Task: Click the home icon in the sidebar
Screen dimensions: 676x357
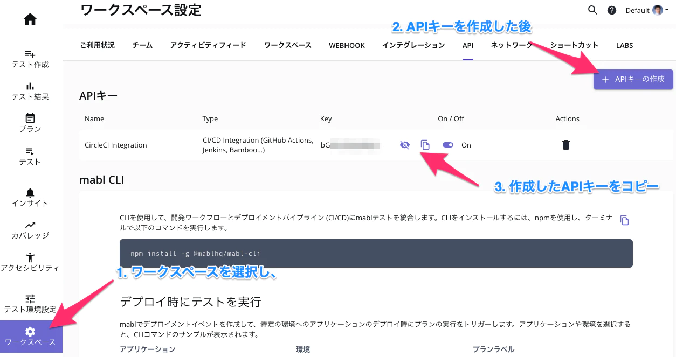Action: pos(30,19)
